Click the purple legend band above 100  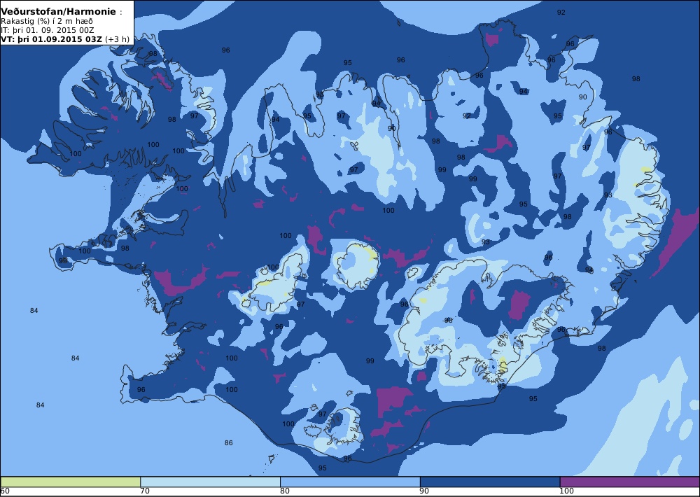coord(630,482)
